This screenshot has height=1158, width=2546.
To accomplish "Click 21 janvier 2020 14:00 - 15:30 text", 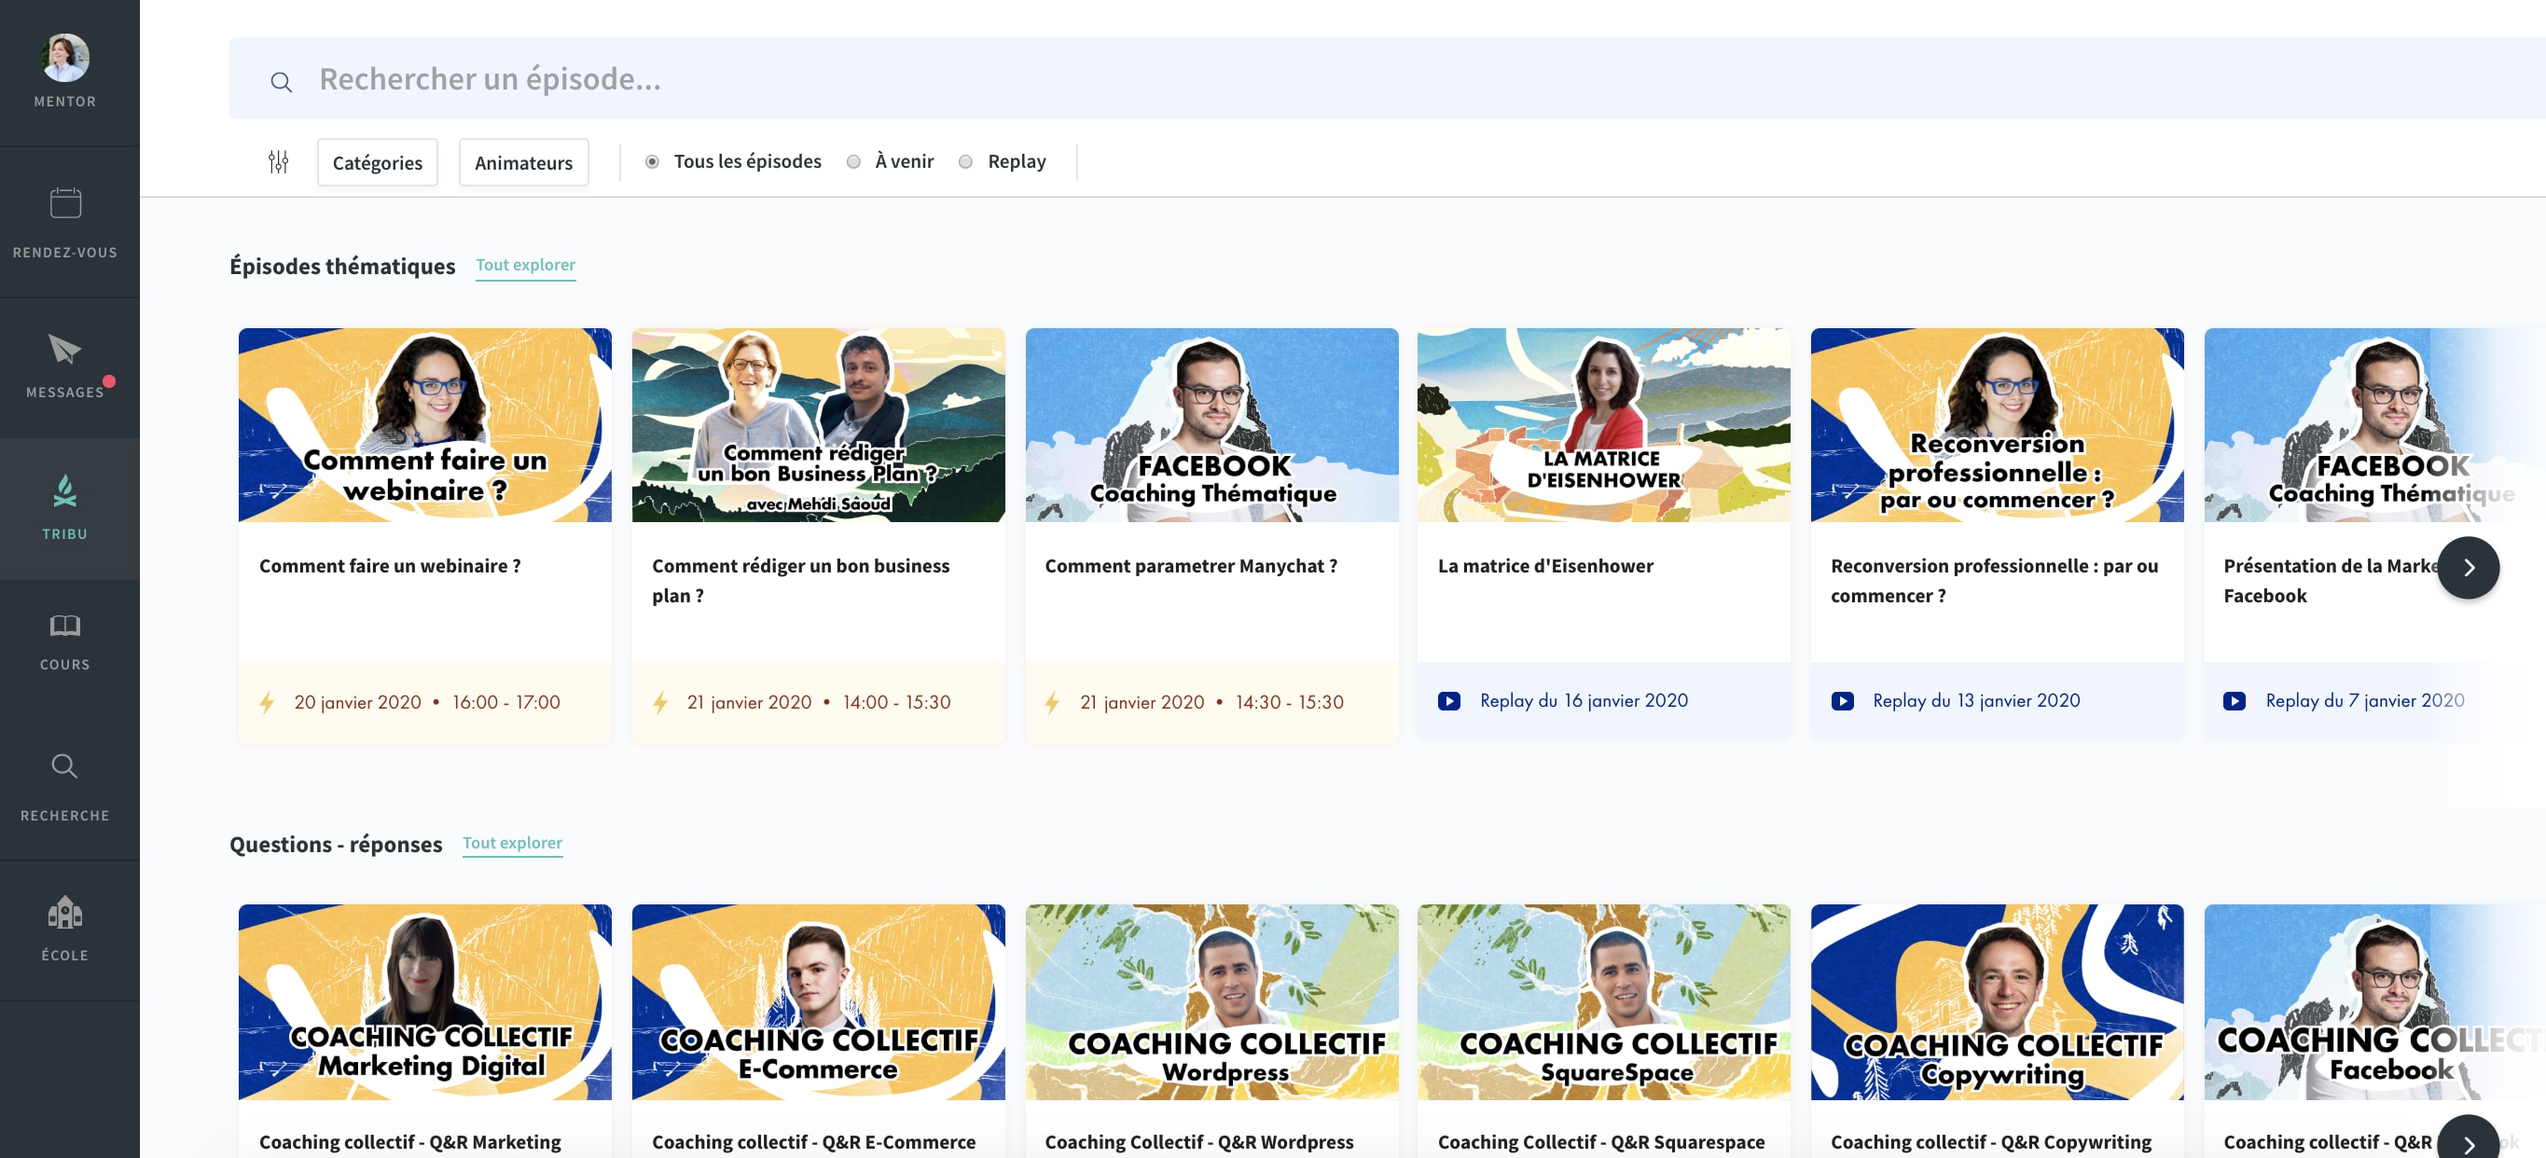I will (820, 702).
